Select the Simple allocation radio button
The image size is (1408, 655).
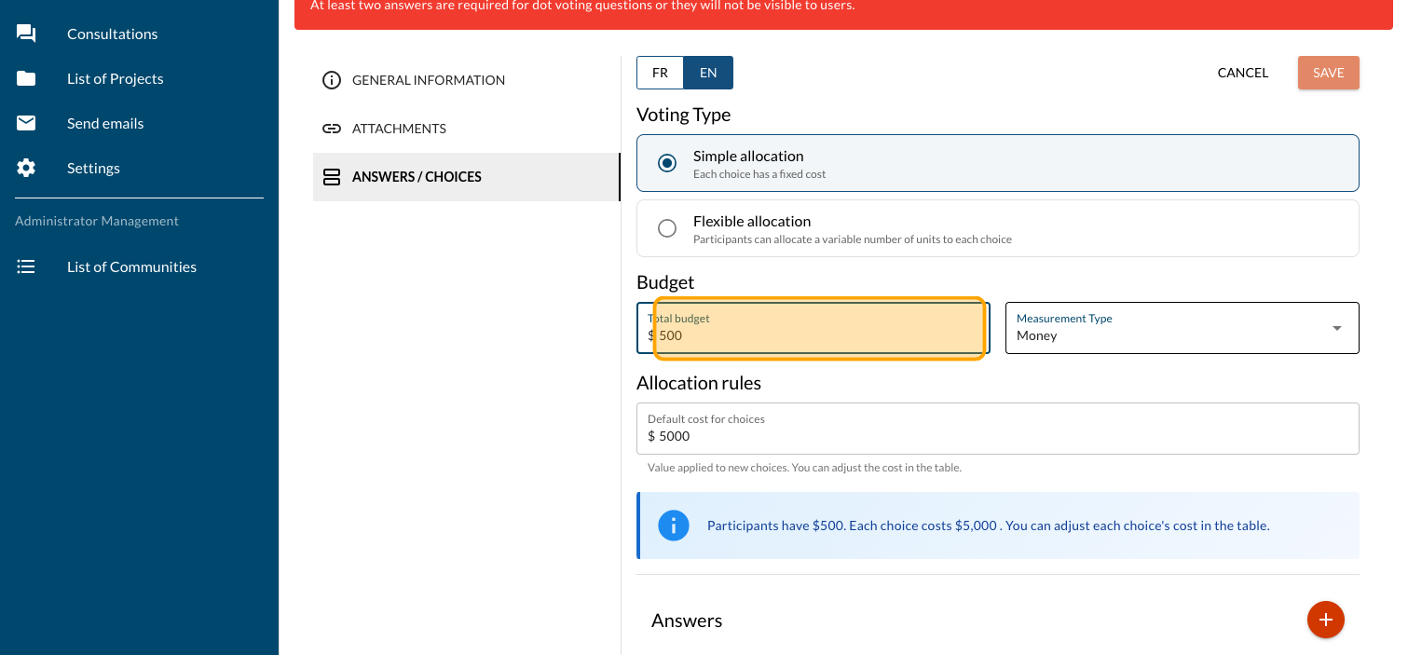(667, 163)
